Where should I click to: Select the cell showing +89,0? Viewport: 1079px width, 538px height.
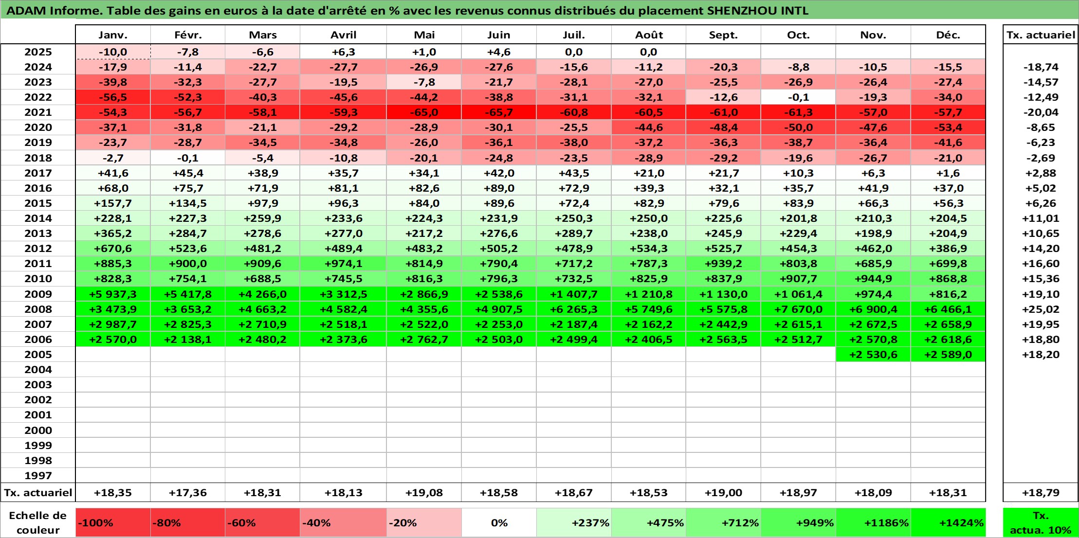(499, 188)
